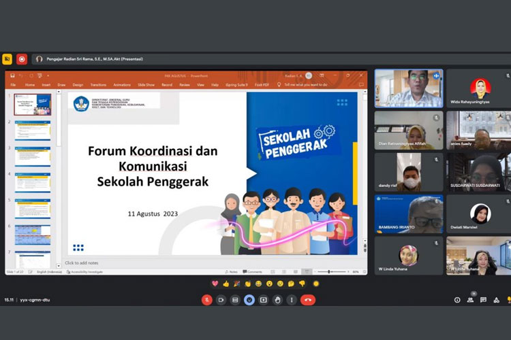Open the present screen option
This screenshot has width=511, height=340.
pyautogui.click(x=264, y=300)
